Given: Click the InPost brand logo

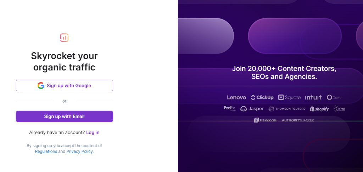Looking at the screenshot, I should (339, 109).
